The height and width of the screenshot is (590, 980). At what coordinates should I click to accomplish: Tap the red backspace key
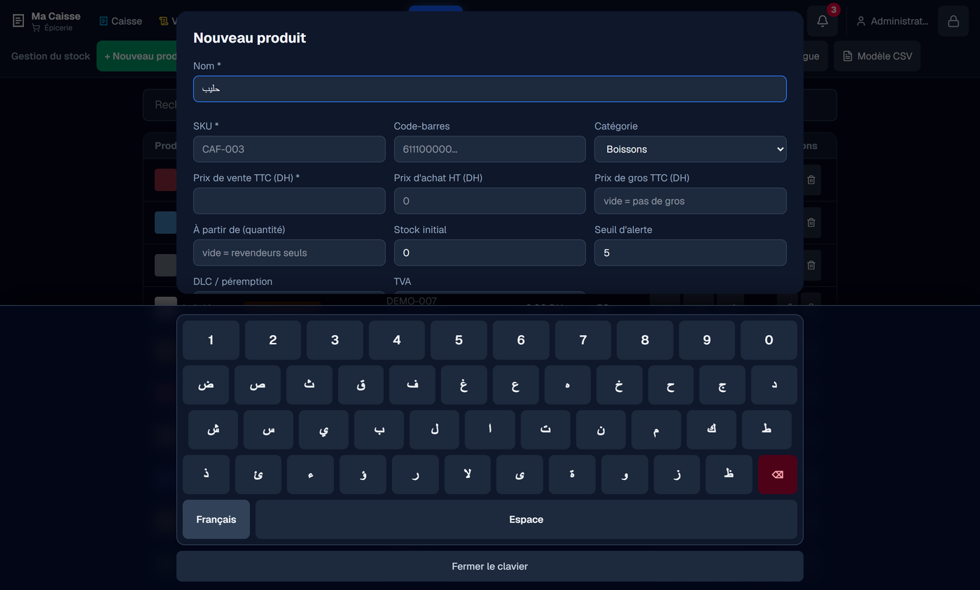click(777, 475)
